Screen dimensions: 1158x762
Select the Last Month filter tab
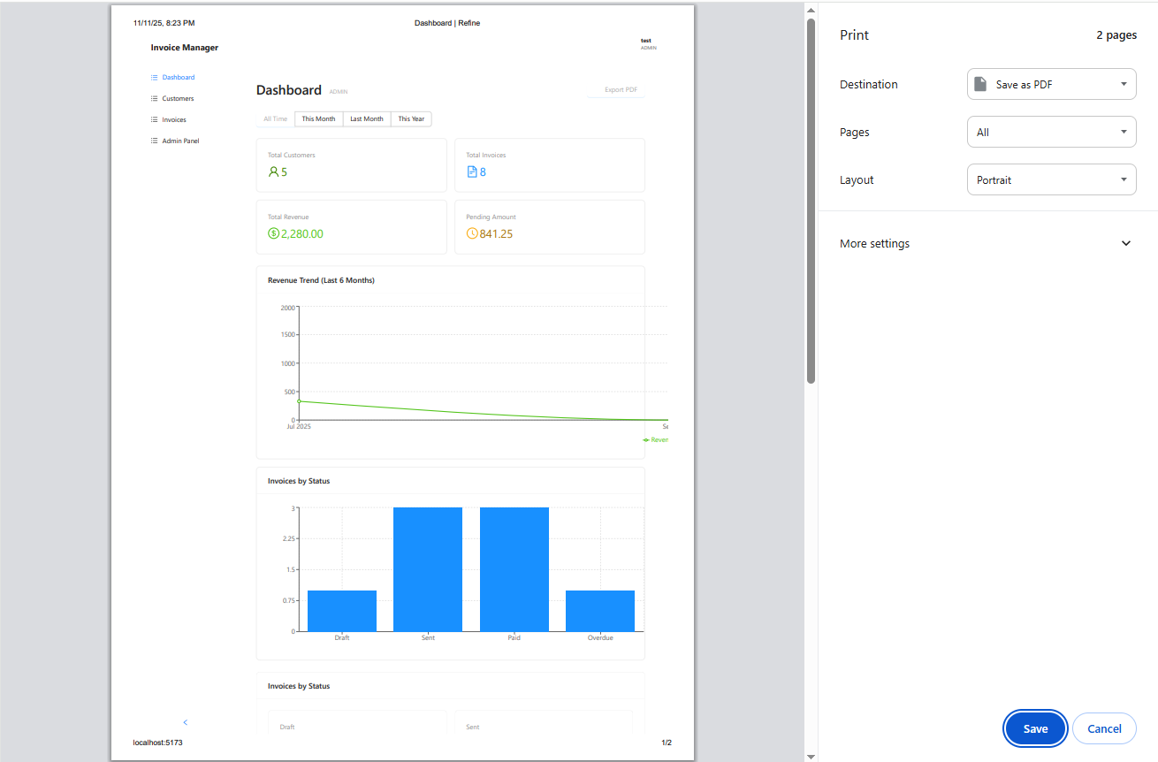tap(366, 119)
